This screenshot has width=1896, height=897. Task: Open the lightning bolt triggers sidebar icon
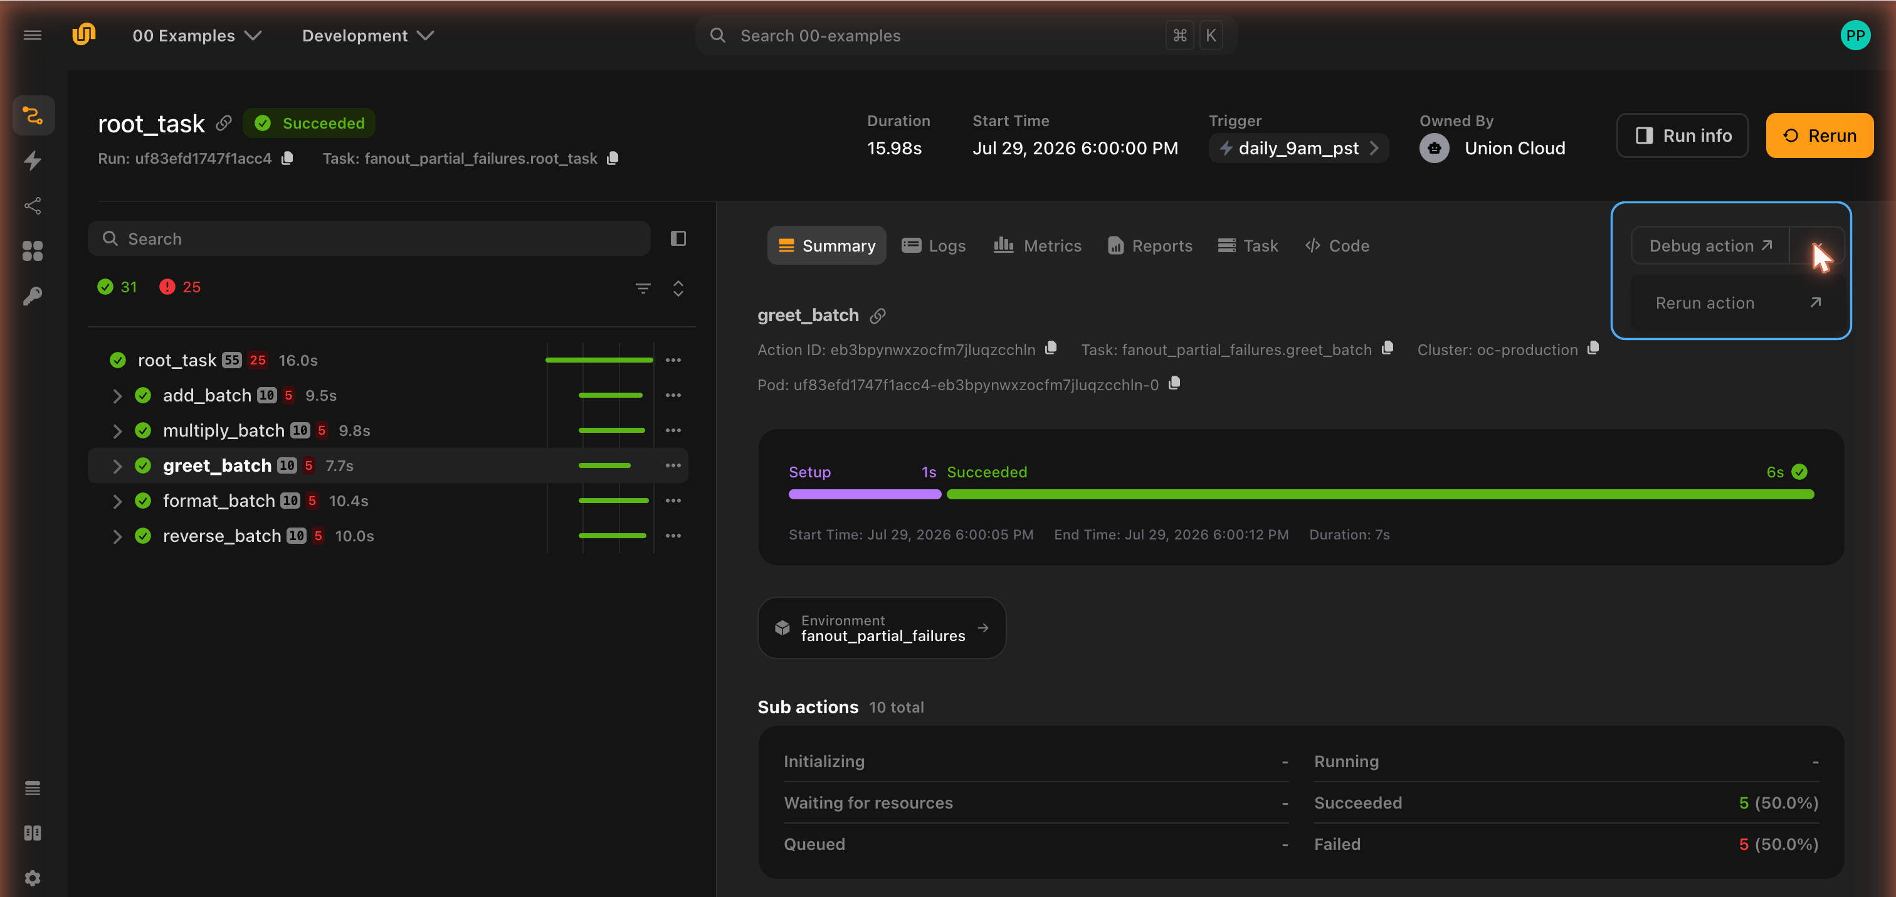(x=33, y=161)
